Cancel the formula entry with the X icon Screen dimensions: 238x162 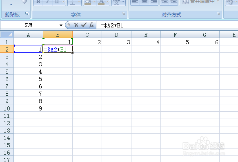(76, 25)
